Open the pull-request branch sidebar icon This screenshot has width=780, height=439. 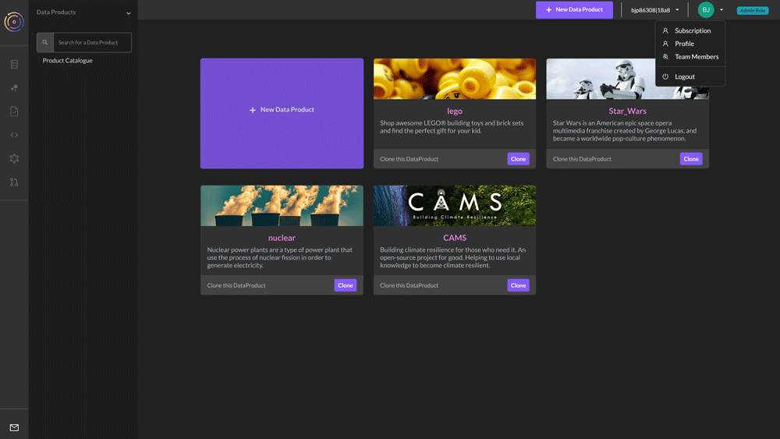pyautogui.click(x=14, y=182)
